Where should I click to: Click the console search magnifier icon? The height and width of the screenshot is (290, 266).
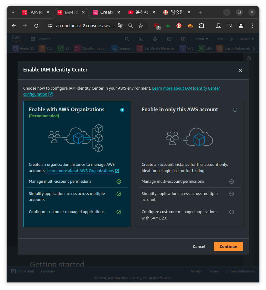pos(127,39)
